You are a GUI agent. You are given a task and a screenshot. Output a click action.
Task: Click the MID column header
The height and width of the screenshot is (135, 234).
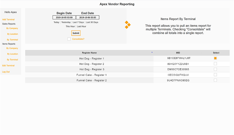point(178,53)
